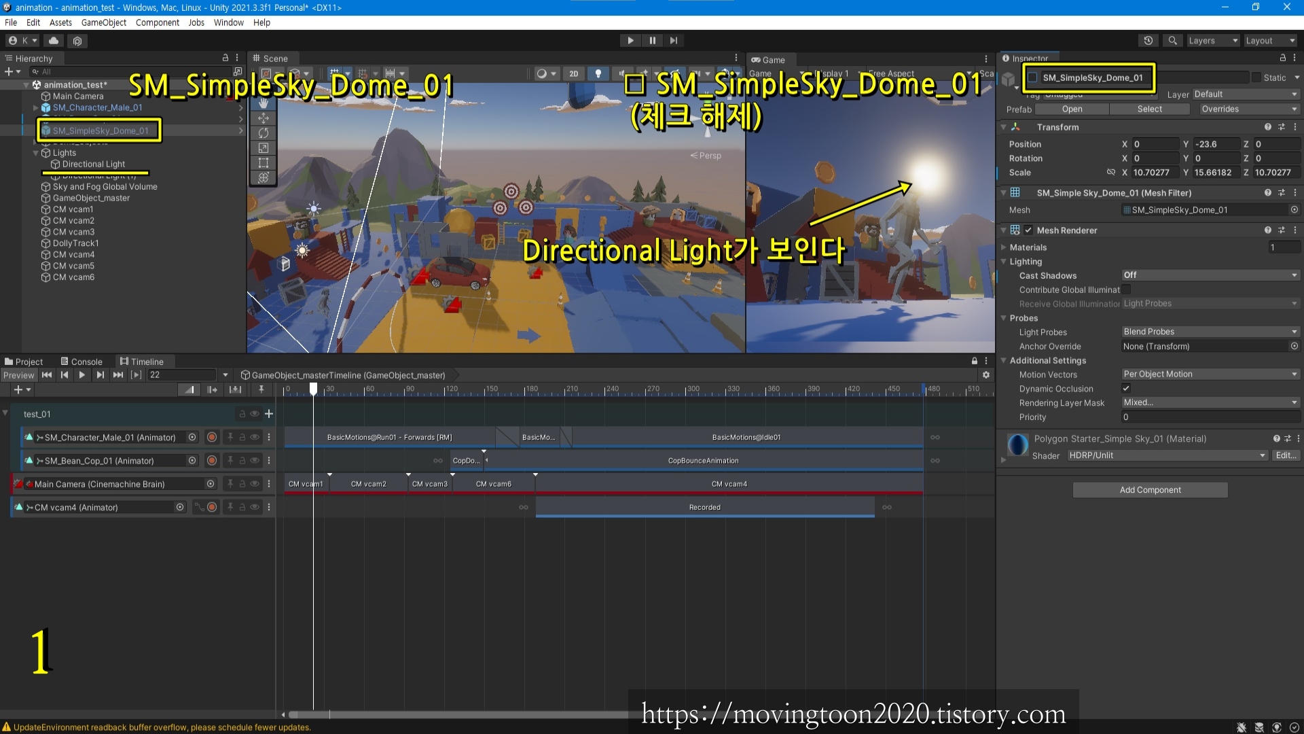Collapse the Transform component

coord(1004,127)
